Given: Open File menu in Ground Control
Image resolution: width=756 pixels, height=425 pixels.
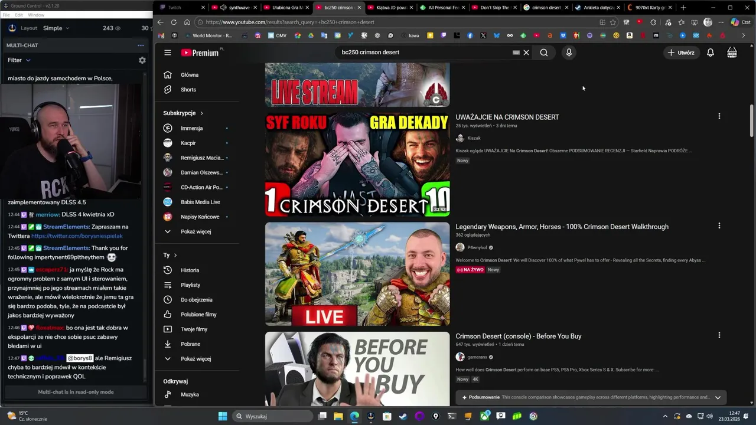Looking at the screenshot, I should [6, 15].
